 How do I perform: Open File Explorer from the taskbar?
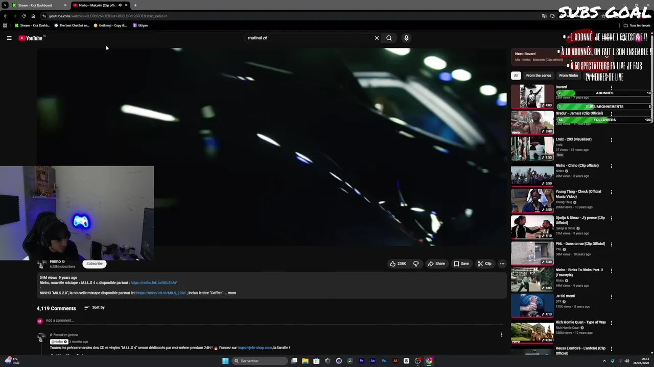(305, 361)
